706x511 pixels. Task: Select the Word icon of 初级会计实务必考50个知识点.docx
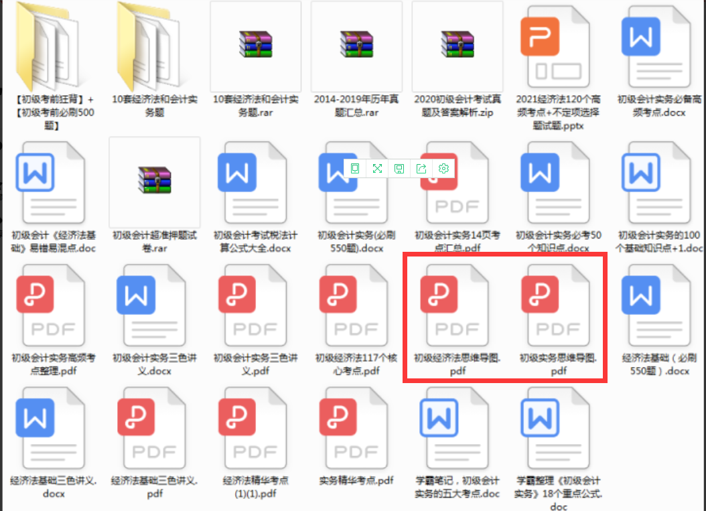click(x=555, y=182)
